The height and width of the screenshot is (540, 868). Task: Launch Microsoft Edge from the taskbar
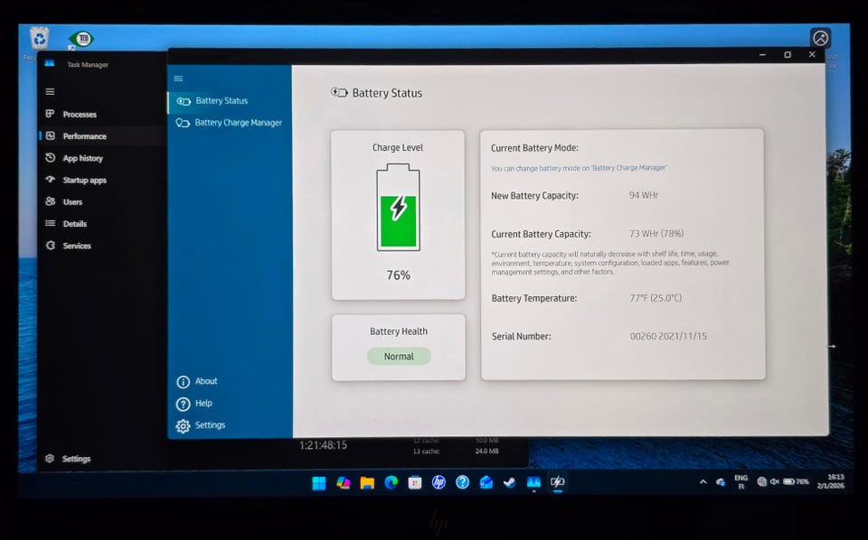pyautogui.click(x=391, y=483)
